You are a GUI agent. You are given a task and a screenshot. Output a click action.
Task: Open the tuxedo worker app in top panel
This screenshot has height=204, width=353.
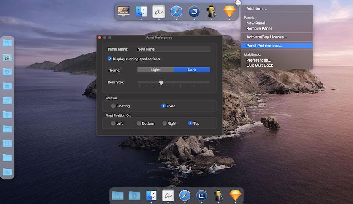click(x=212, y=11)
